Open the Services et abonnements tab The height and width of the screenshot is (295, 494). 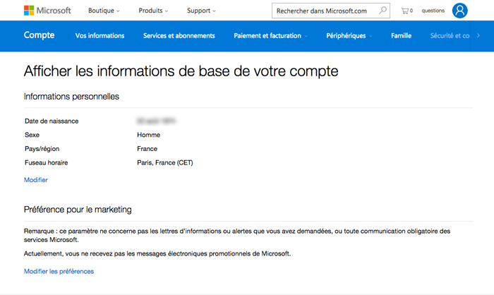tap(179, 36)
